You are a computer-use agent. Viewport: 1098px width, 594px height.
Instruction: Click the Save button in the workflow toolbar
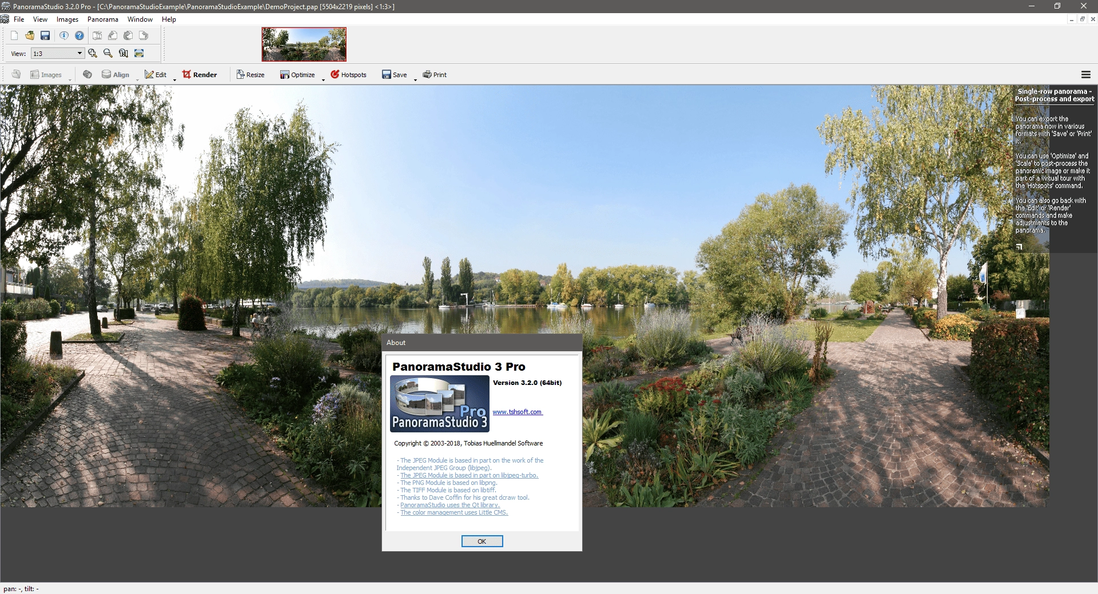pos(395,75)
